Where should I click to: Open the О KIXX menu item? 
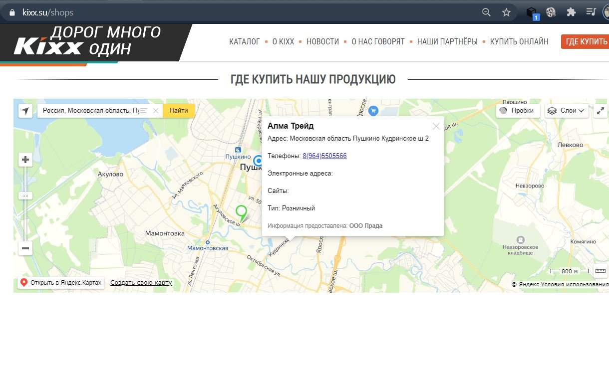(283, 41)
